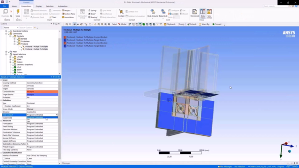Switch to the Display ribbon tab
The height and width of the screenshot is (168, 299).
[x=38, y=6]
